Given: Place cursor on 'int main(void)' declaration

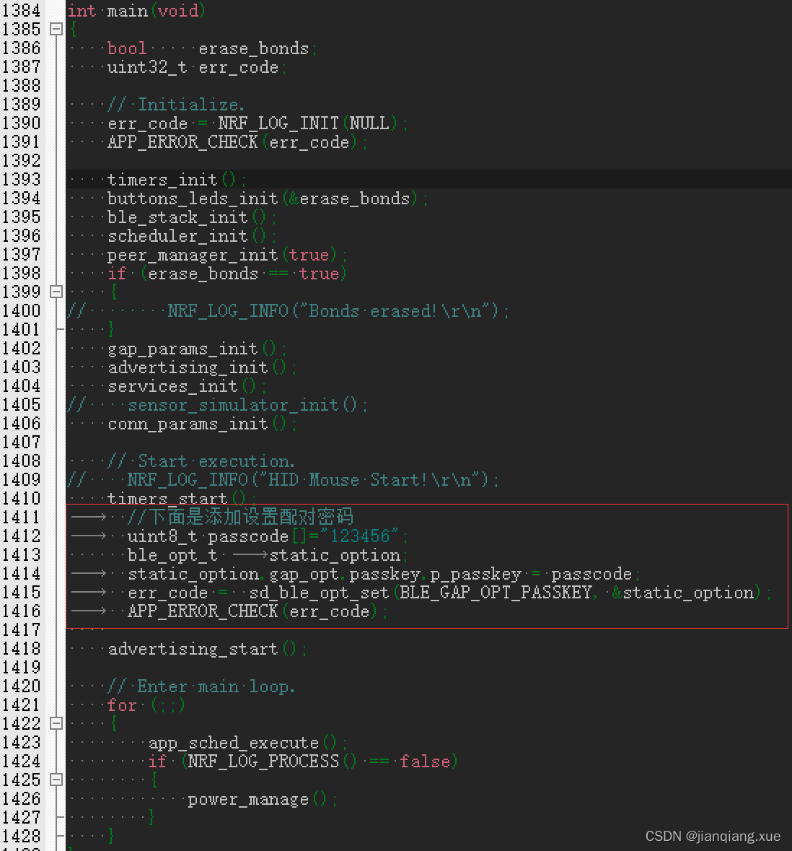Looking at the screenshot, I should pyautogui.click(x=136, y=11).
